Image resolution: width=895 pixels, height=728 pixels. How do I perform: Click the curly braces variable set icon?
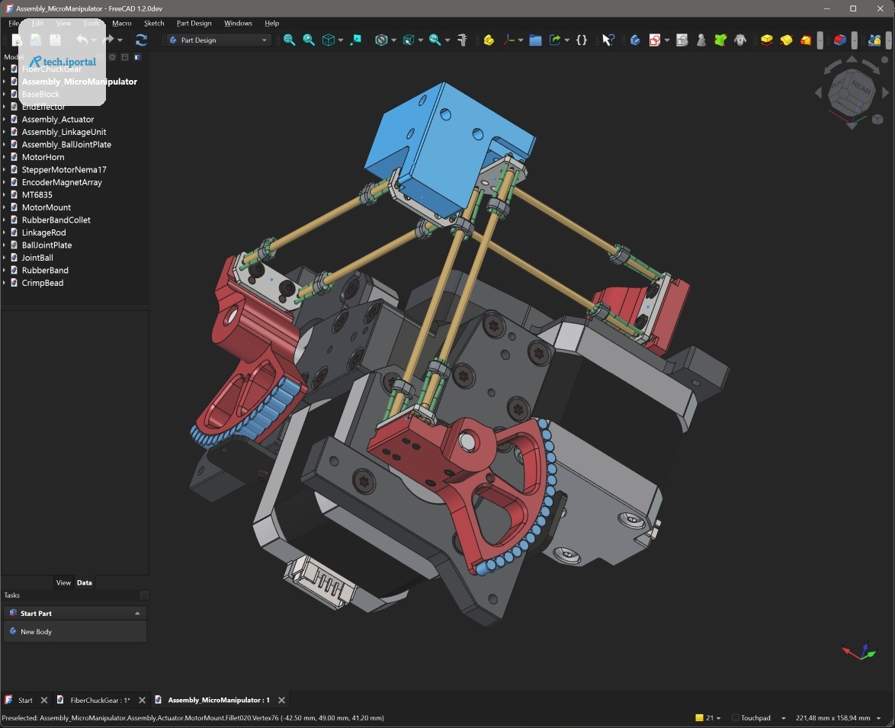[x=582, y=40]
